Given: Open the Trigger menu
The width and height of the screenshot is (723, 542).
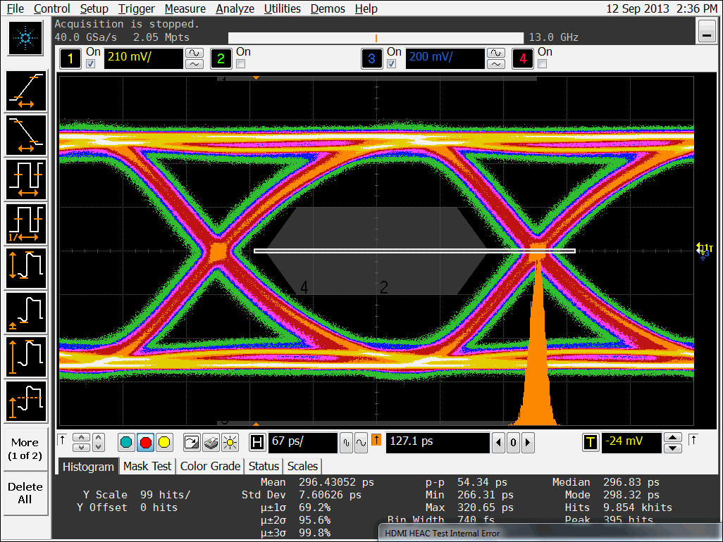Looking at the screenshot, I should (x=137, y=8).
